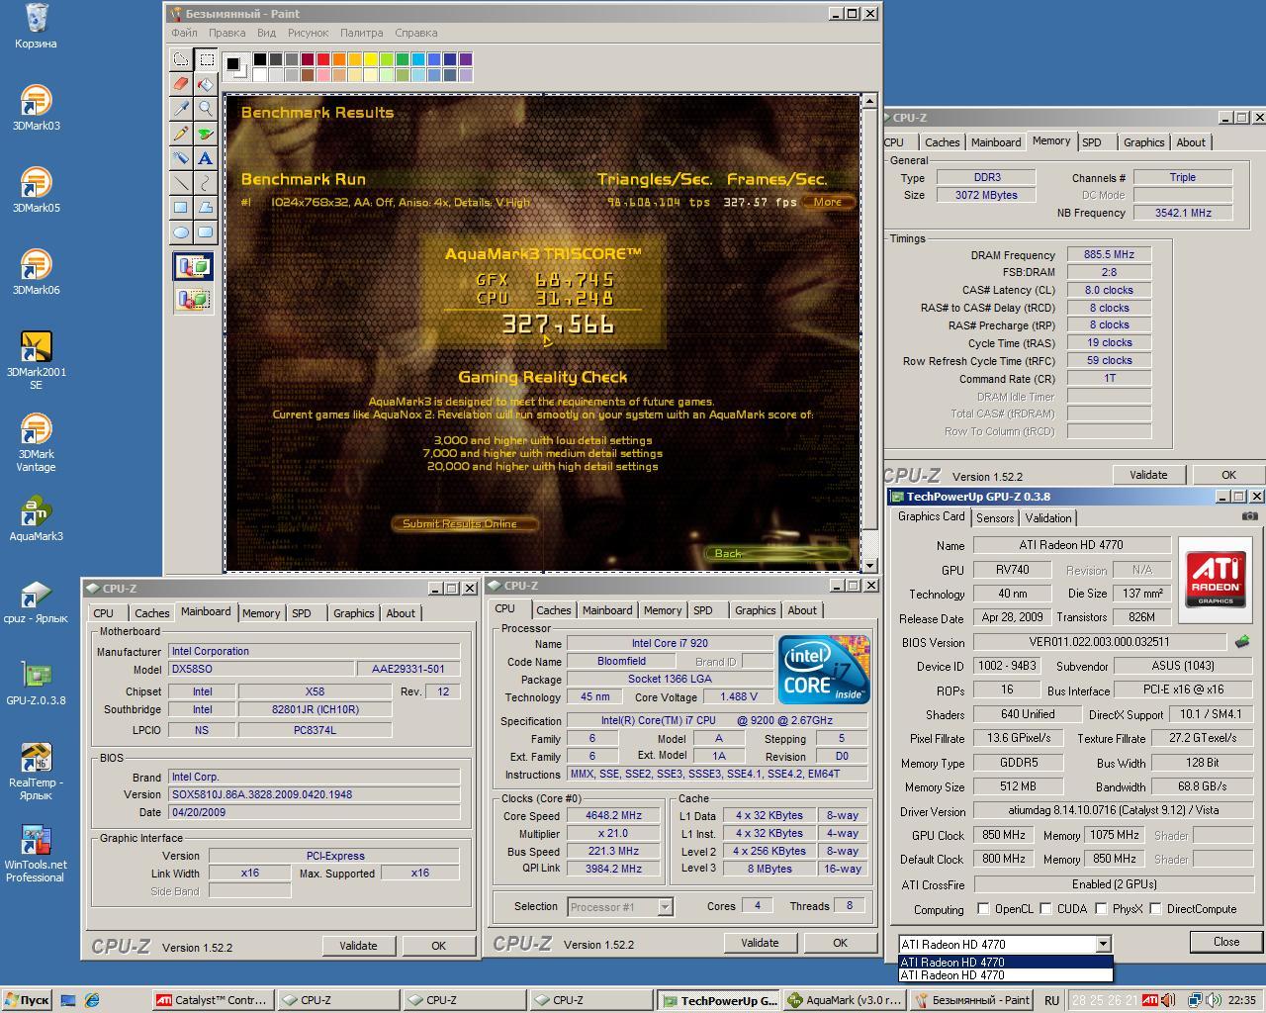This screenshot has height=1013, width=1266.
Task: Open the AquaMark3 desktop shortcut
Action: click(36, 518)
